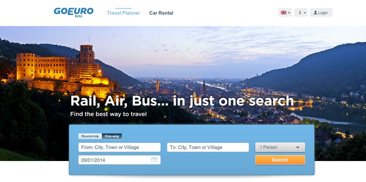This screenshot has width=366, height=182.
Task: Click the dollar sign currency symbol
Action: click(300, 13)
